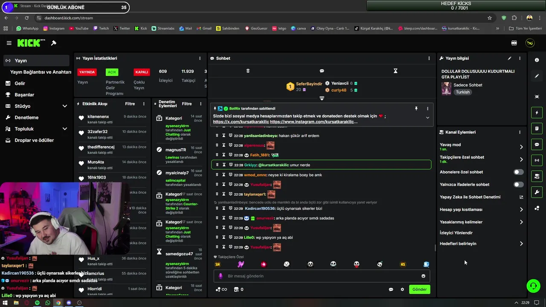Open chat settings gear beside Gönder
This screenshot has width=546, height=307.
[x=402, y=290]
